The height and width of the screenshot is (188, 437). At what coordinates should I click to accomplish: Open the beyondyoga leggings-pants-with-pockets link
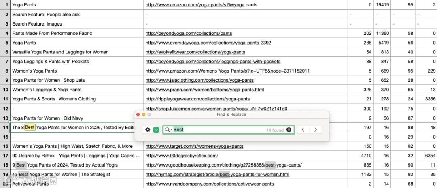(x=213, y=61)
